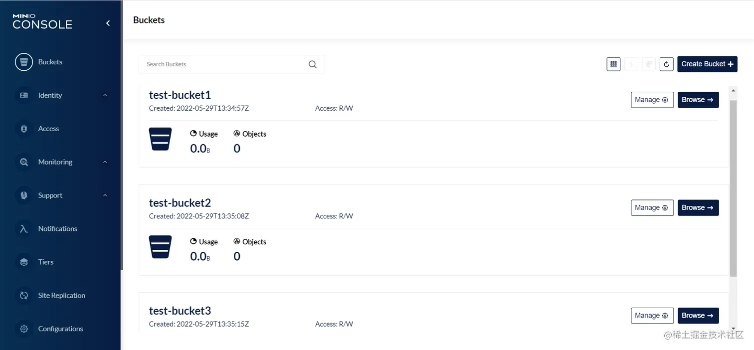754x350 pixels.
Task: Click the search magnifier icon
Action: (x=313, y=64)
